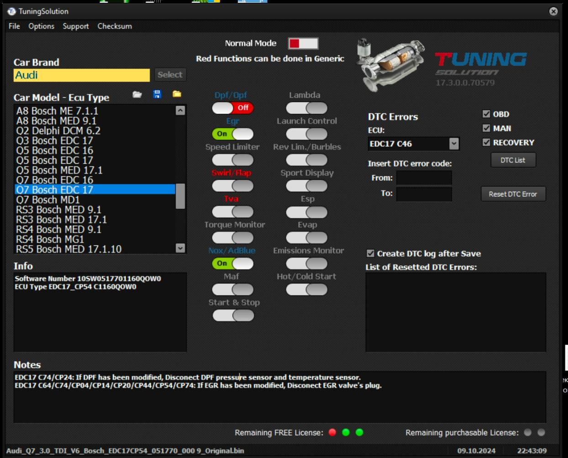The width and height of the screenshot is (568, 458).
Task: Click the loaded .bin filename in status bar
Action: (x=125, y=451)
